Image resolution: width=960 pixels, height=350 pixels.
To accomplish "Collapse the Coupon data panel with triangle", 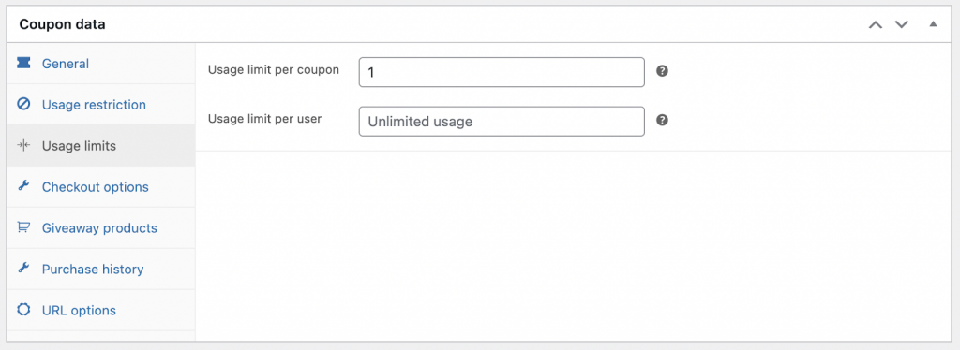I will 933,24.
